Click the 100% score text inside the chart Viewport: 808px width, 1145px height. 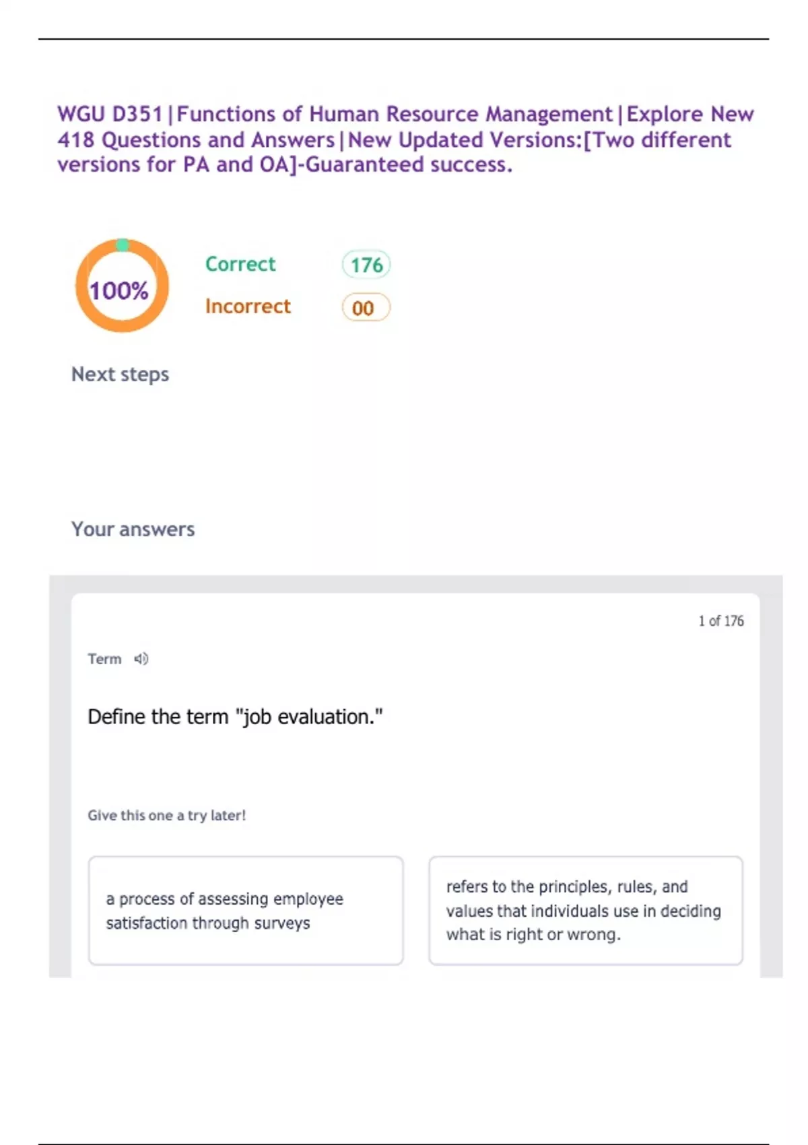click(119, 291)
